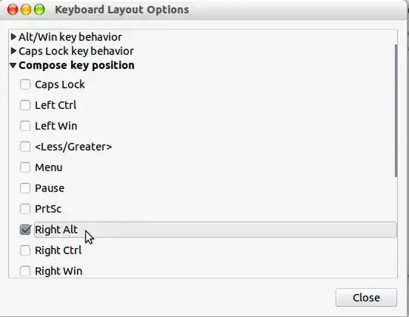Expand the Caps Lock key behavior arrow

[x=14, y=51]
